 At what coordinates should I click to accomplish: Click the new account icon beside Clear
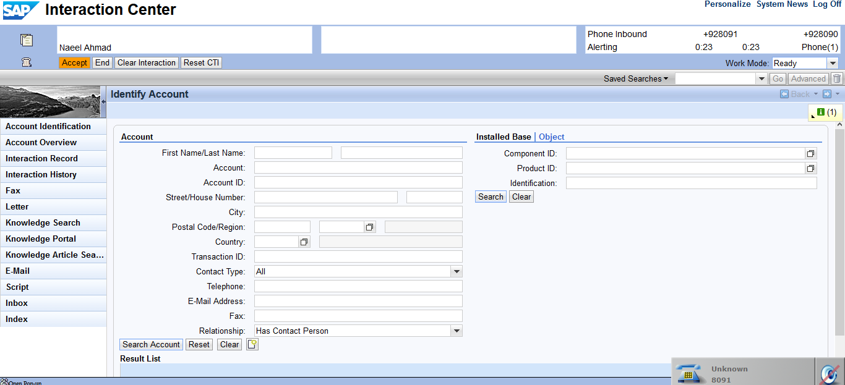pyautogui.click(x=252, y=344)
